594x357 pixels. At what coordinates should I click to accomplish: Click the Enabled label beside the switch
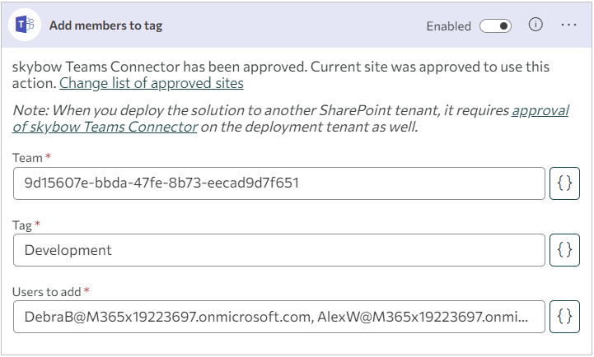(448, 26)
